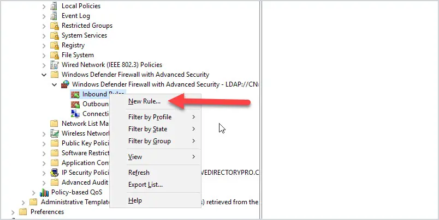
Task: Click the Wireless Network policies icon
Action: pyautogui.click(x=54, y=133)
